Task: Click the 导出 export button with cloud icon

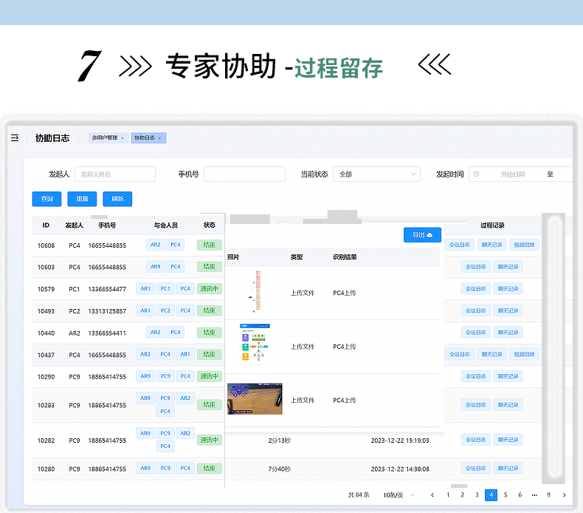Action: 422,235
